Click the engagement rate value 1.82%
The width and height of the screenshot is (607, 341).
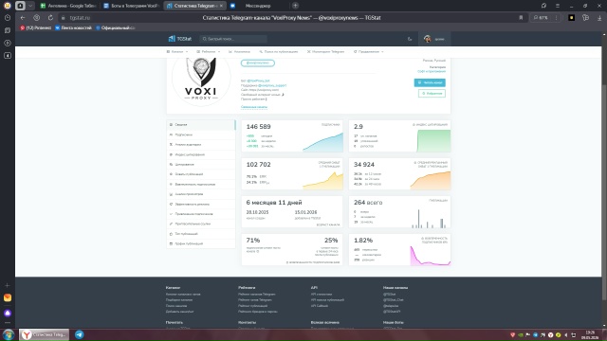click(362, 241)
